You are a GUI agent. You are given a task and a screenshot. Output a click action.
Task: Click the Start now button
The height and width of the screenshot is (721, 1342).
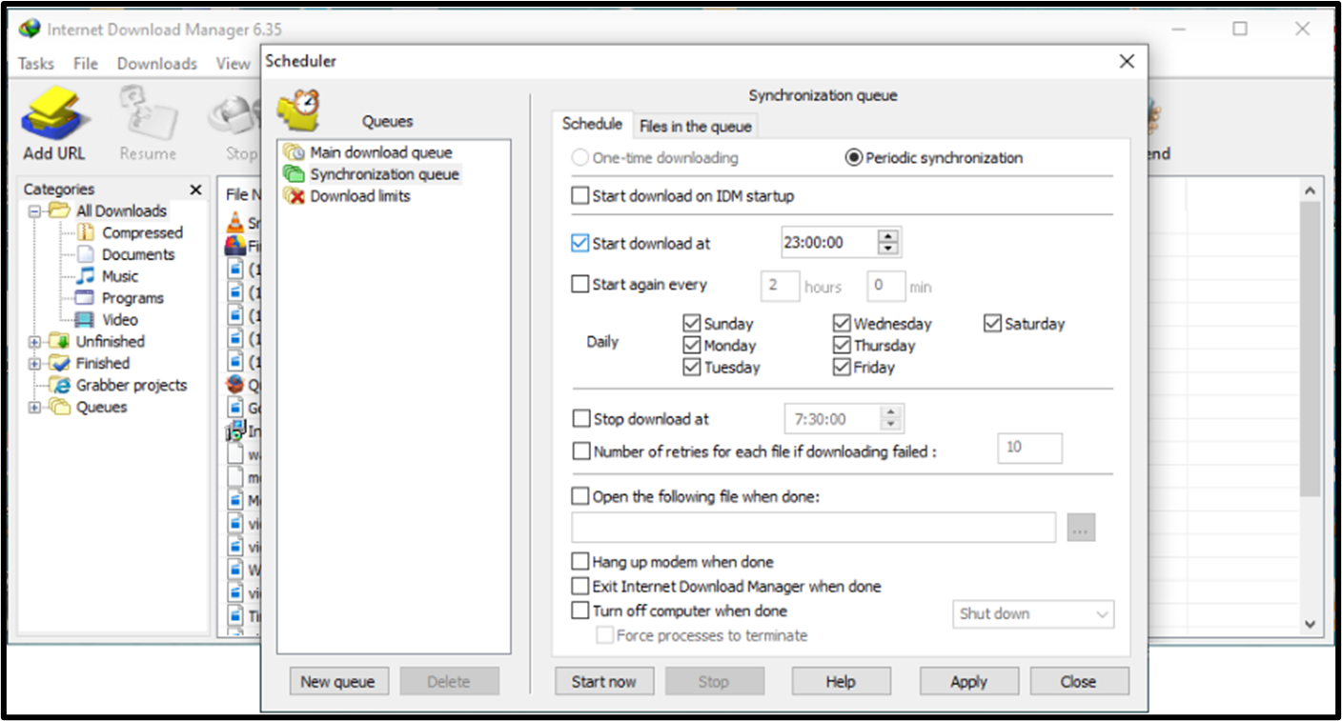(x=604, y=682)
